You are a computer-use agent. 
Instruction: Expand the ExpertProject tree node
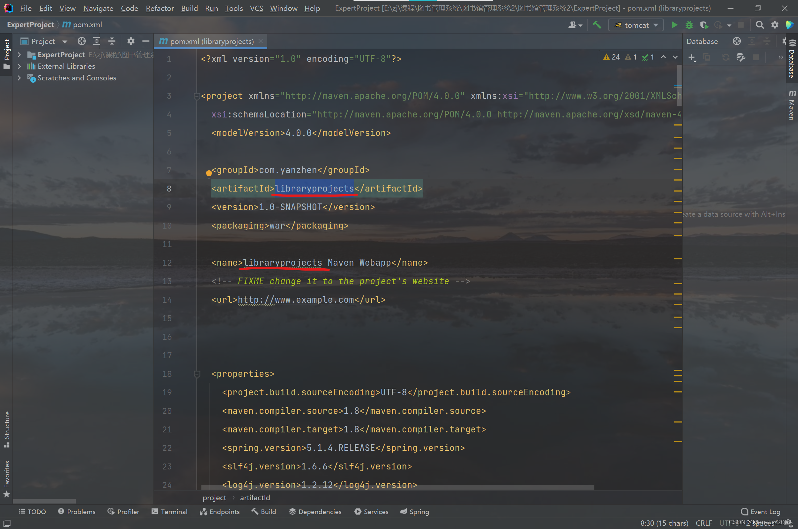point(20,55)
